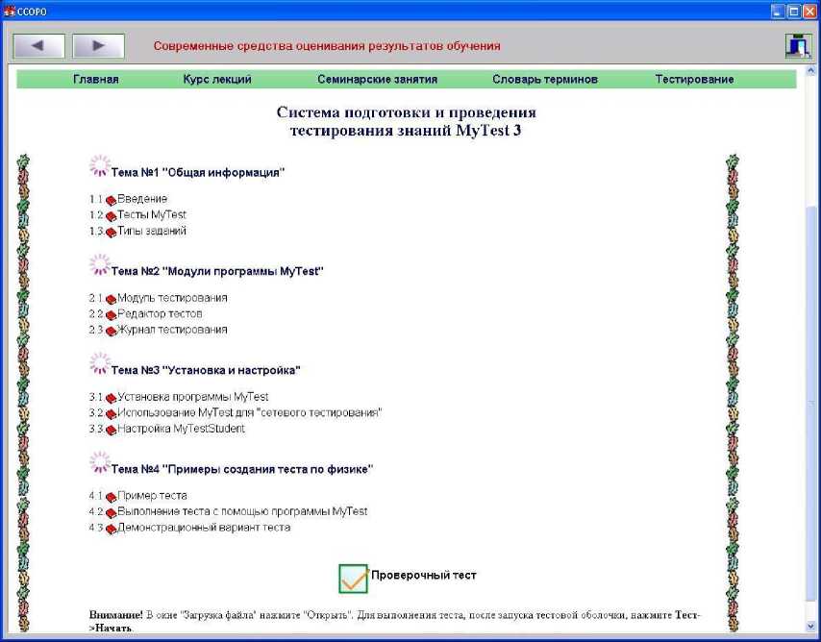Click the red book icon next to Тесты MyTest
Image resolution: width=821 pixels, height=642 pixels.
[x=111, y=216]
